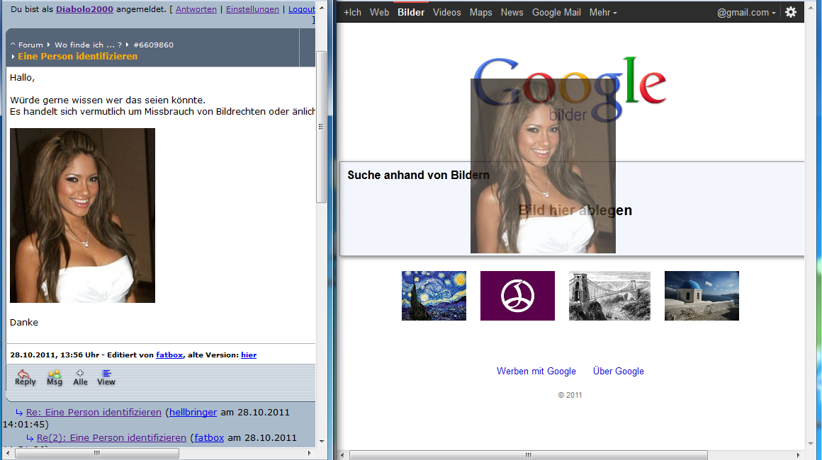Open 'Re(2): Eine Person identifizieren' reply
The width and height of the screenshot is (822, 460).
click(111, 437)
